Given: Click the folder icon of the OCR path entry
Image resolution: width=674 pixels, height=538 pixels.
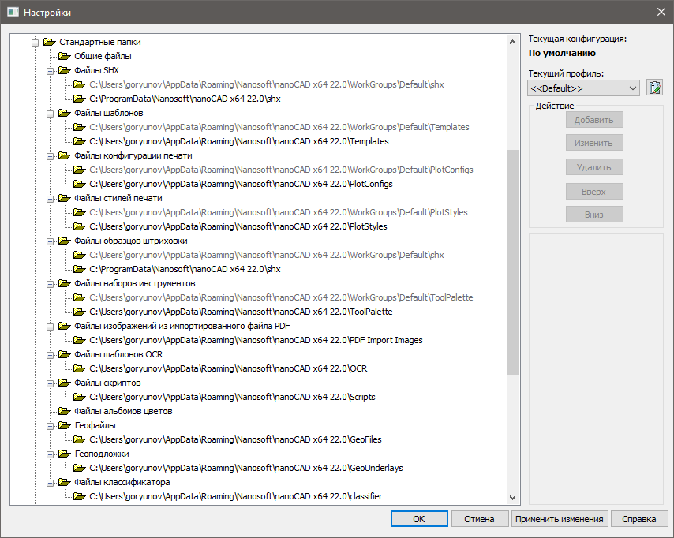Looking at the screenshot, I should click(x=79, y=369).
